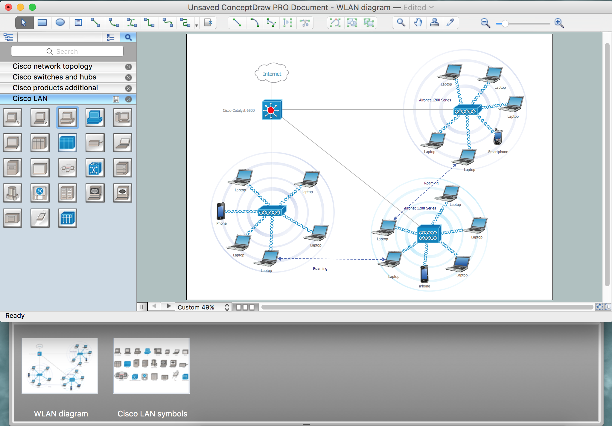This screenshot has height=426, width=612.
Task: Close the Cisco LAN library
Action: point(129,99)
